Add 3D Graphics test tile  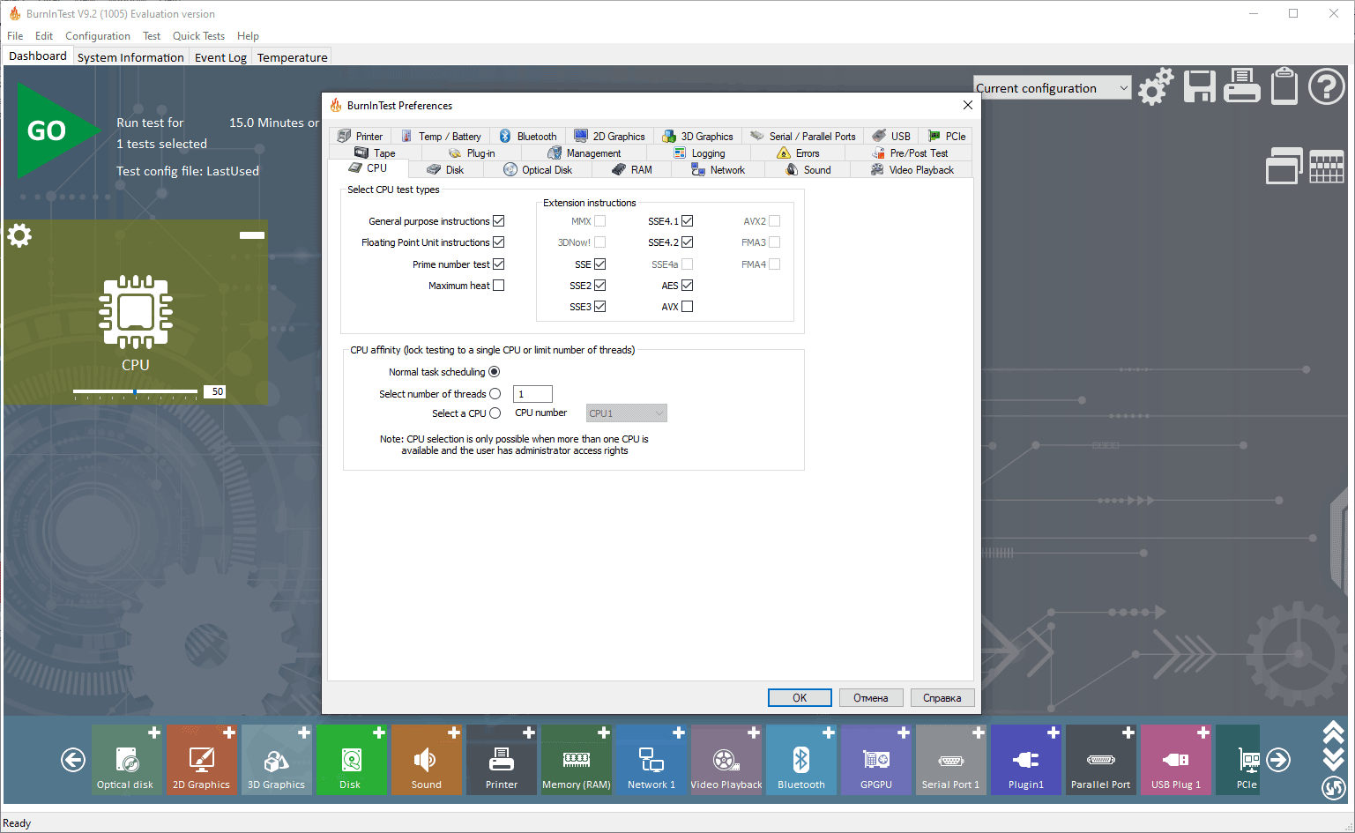304,733
